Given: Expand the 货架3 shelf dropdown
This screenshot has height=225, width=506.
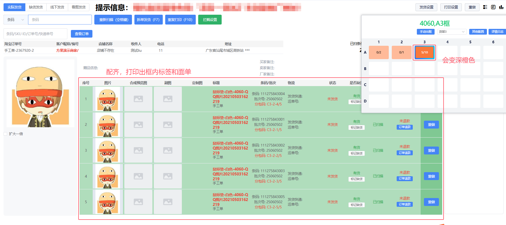Looking at the screenshot, I should 451,32.
